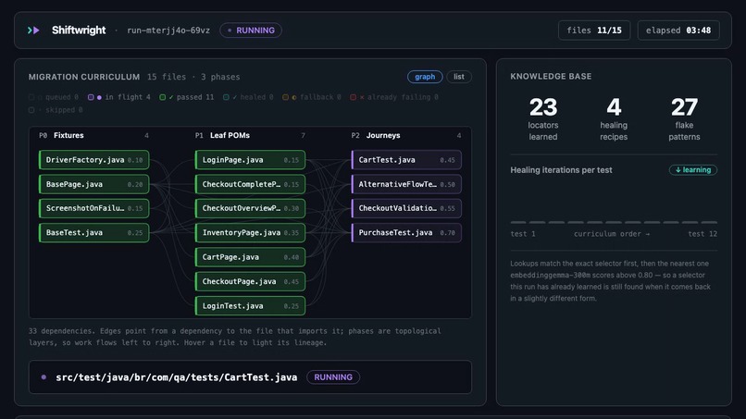Click the P0 Fixtures phase header
Screen dimensions: 746x419
pos(93,136)
